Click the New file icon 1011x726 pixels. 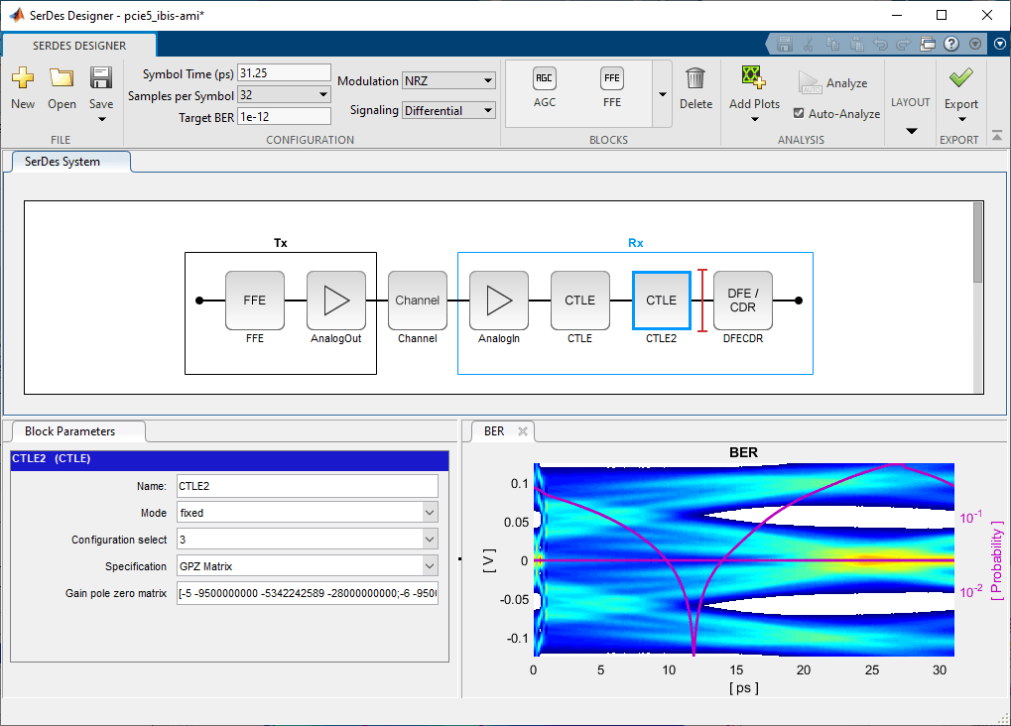23,78
